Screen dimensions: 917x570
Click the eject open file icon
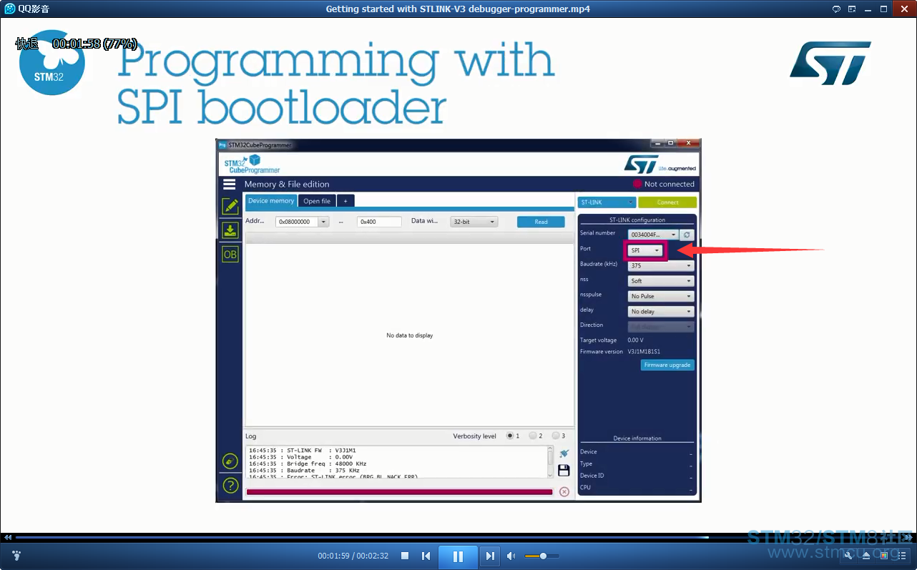(866, 555)
